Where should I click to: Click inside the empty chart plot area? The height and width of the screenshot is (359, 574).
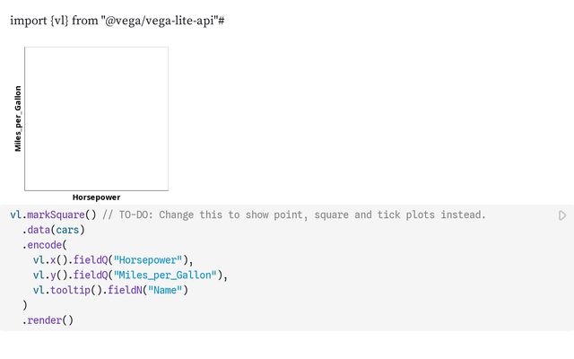pos(96,118)
